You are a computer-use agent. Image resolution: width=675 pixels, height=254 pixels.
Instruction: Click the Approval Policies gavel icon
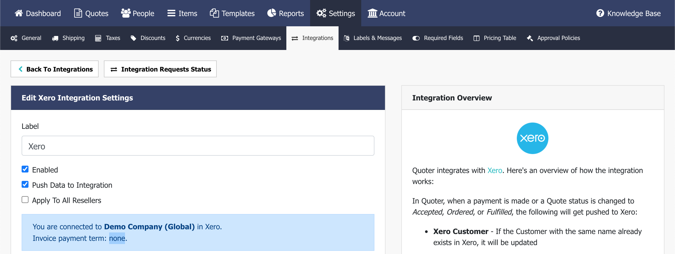click(x=530, y=38)
